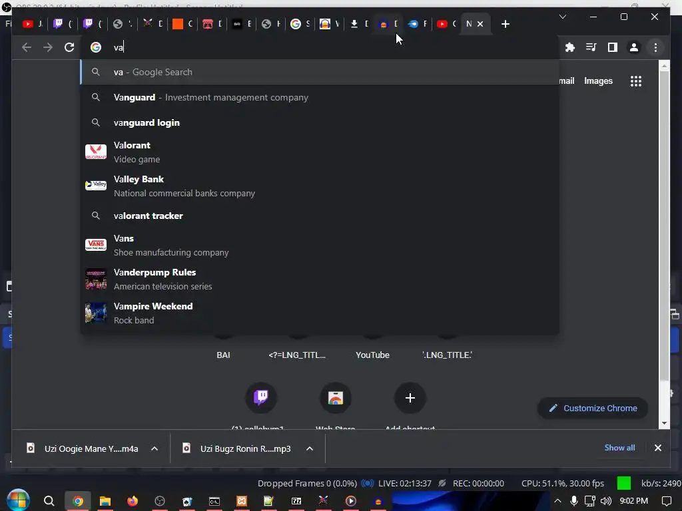Open the Windows Start menu
This screenshot has height=511, width=682.
coord(18,500)
